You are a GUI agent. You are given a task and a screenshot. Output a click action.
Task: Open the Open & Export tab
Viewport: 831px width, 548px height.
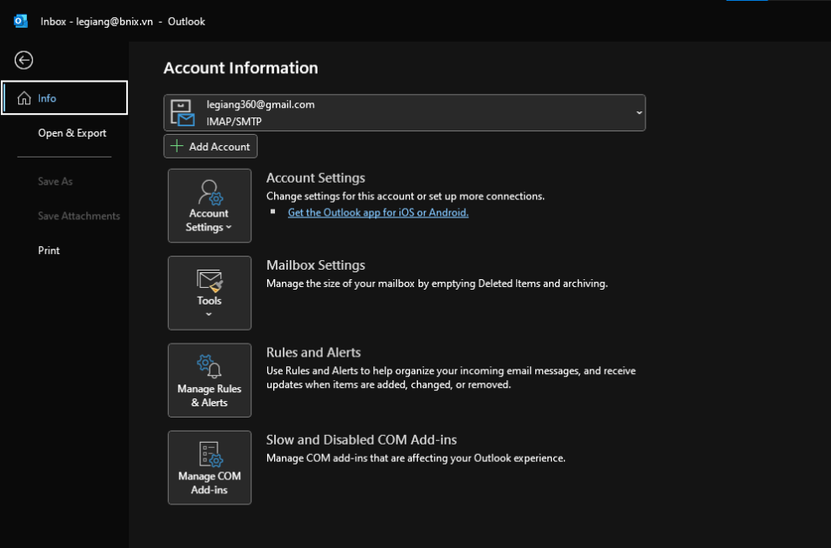click(x=72, y=133)
